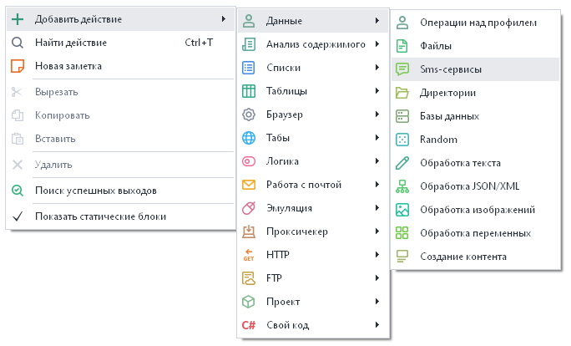Click the picture icon for Обработка изображений
571x346 pixels.
tap(402, 210)
